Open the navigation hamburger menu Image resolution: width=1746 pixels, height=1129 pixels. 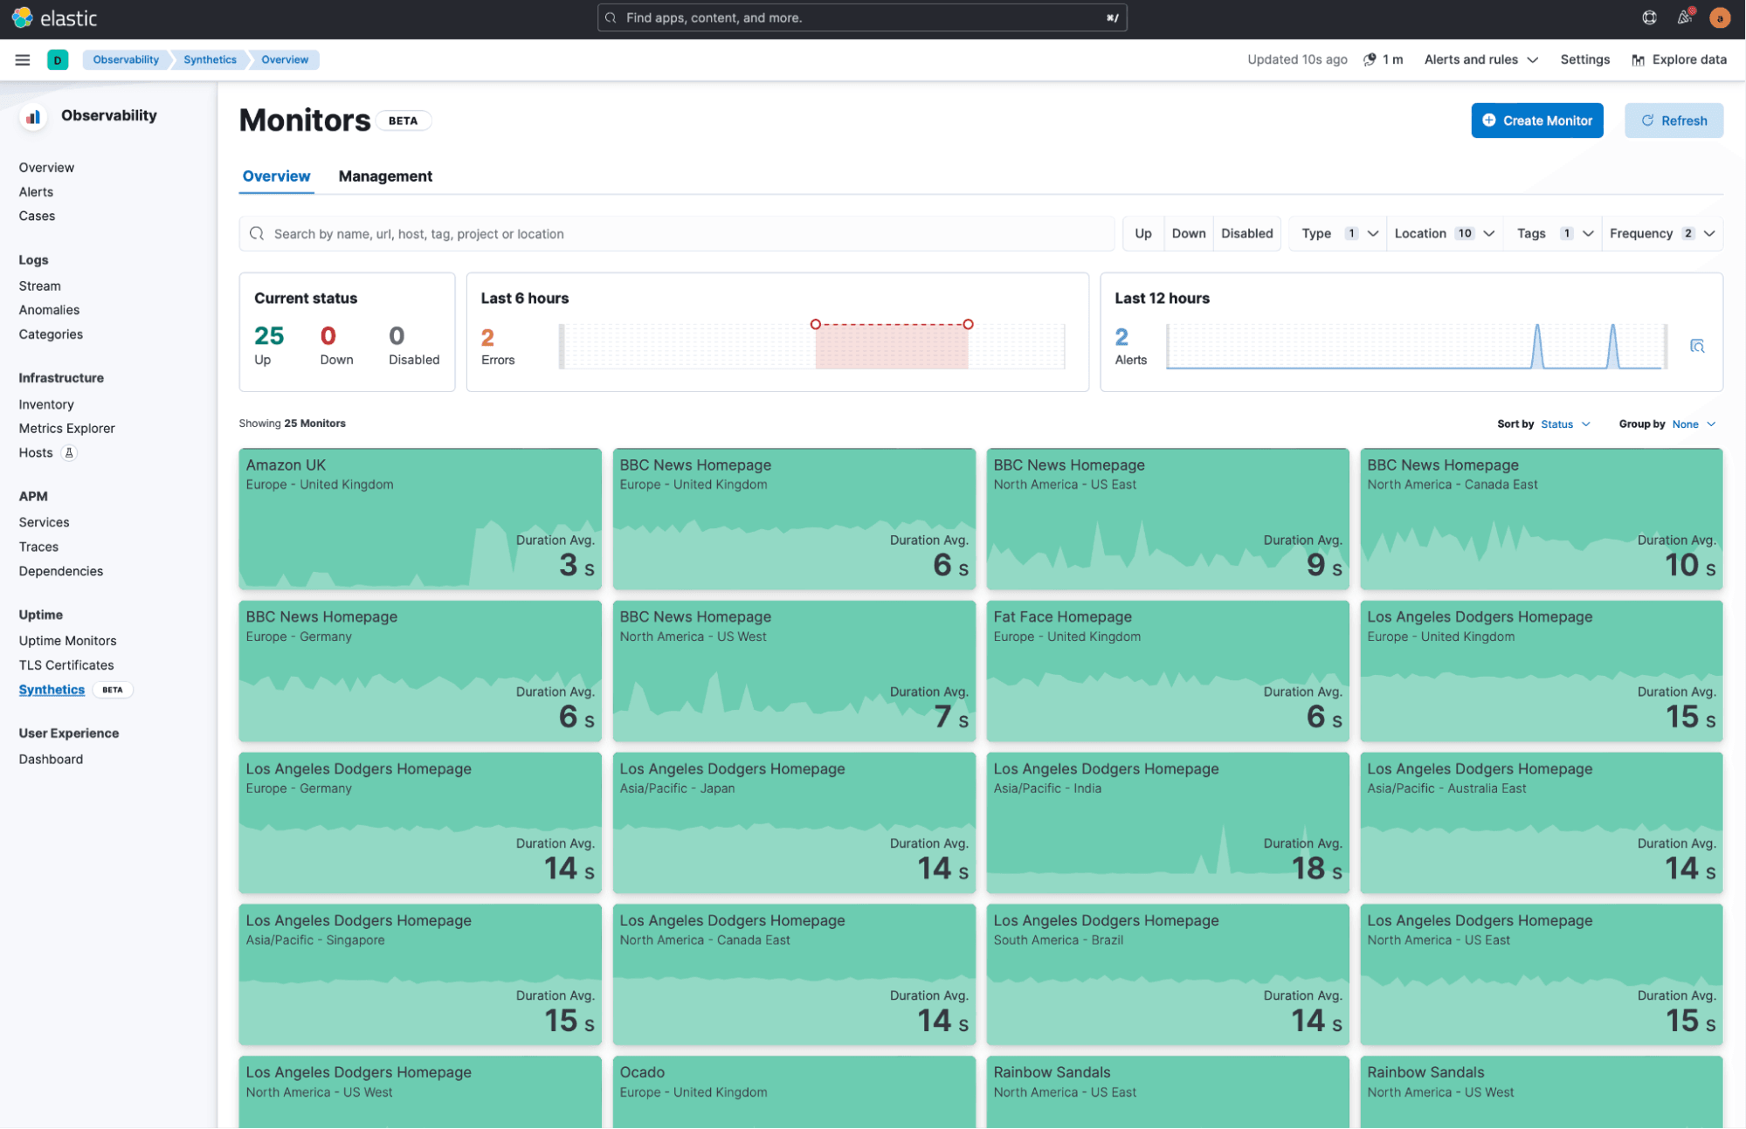pyautogui.click(x=23, y=59)
